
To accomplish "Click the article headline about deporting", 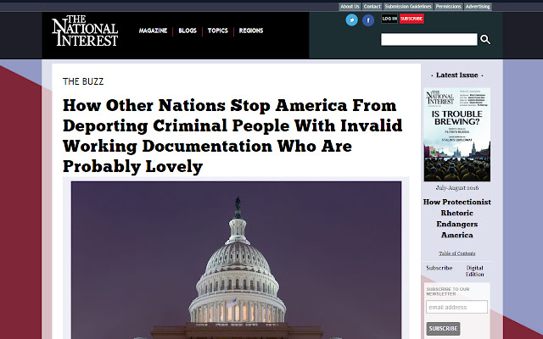I will click(x=232, y=136).
